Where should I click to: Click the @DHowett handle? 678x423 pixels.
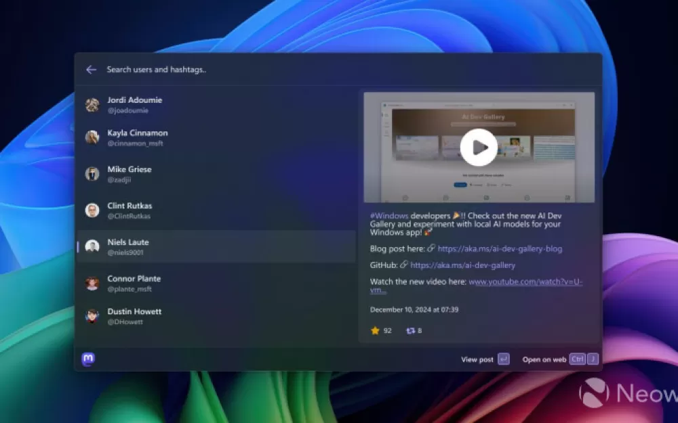coord(125,322)
